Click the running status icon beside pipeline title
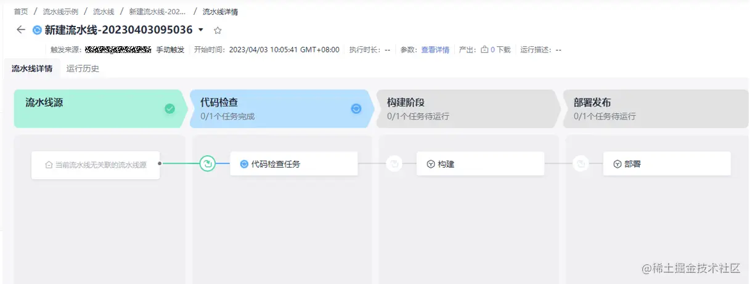This screenshot has width=750, height=284. coord(37,30)
